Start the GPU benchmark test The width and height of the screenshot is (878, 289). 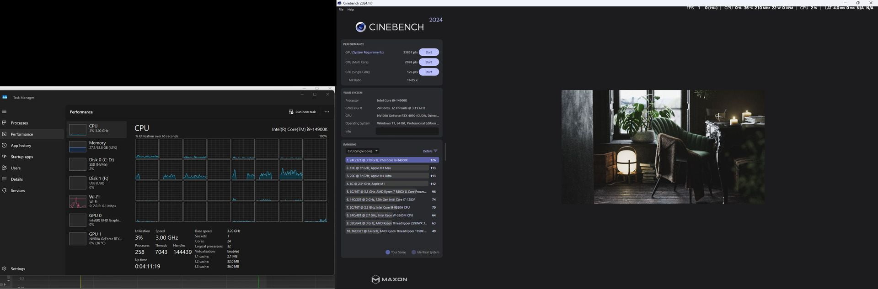click(429, 52)
